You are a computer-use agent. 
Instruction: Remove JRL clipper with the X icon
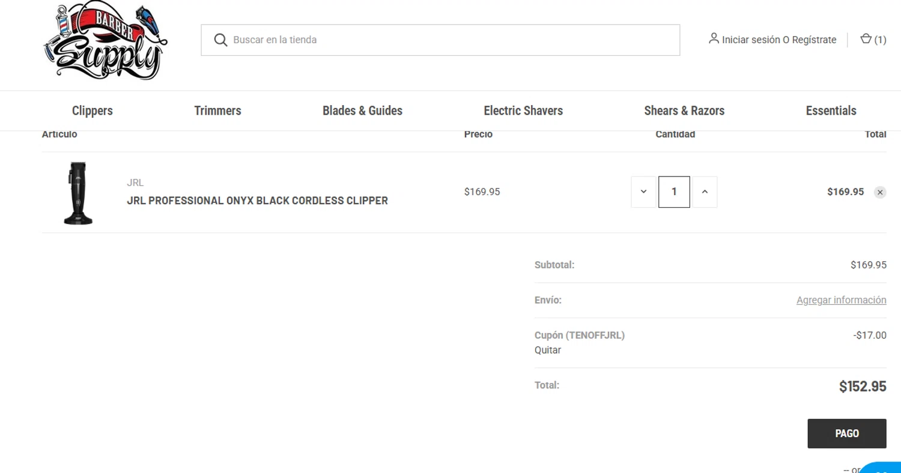tap(880, 192)
